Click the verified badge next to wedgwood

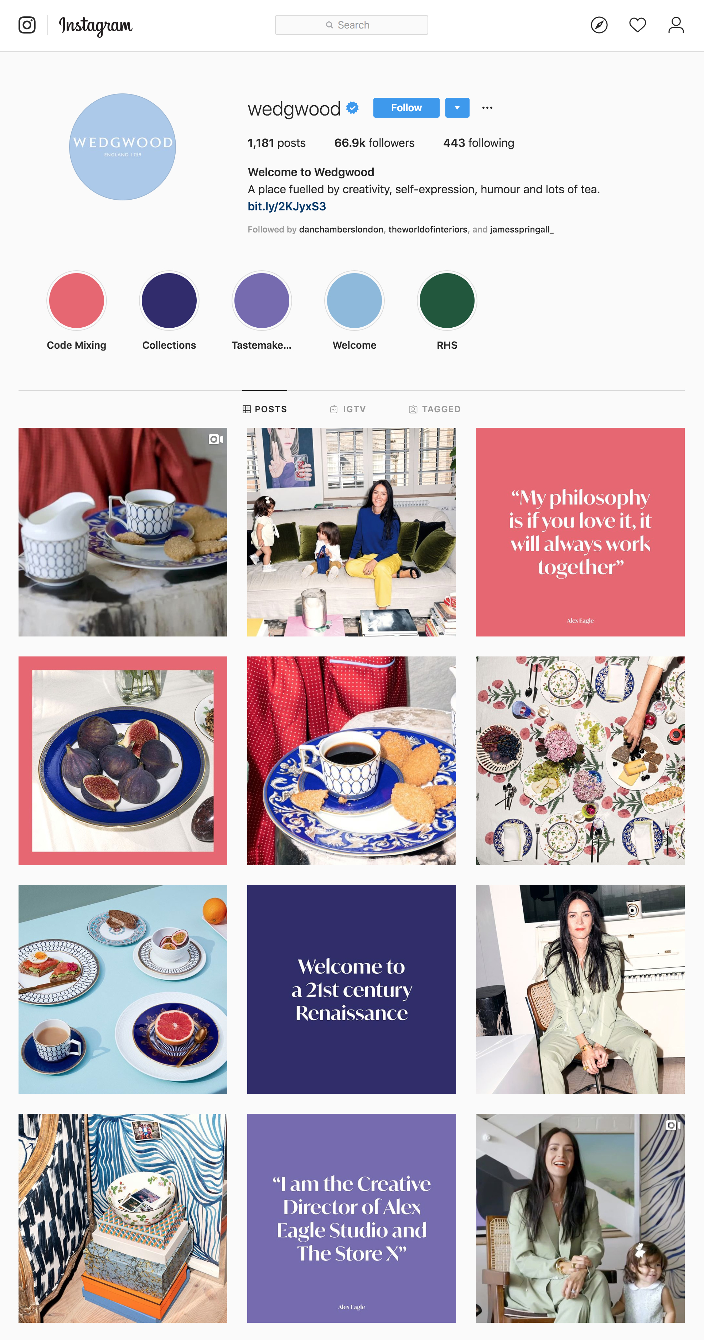pos(352,108)
